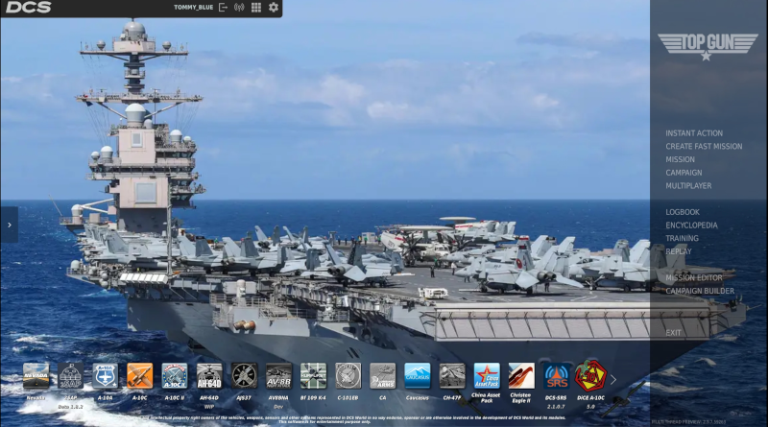768x427 pixels.
Task: Click CREATE FAST MISSION
Action: [x=704, y=147]
